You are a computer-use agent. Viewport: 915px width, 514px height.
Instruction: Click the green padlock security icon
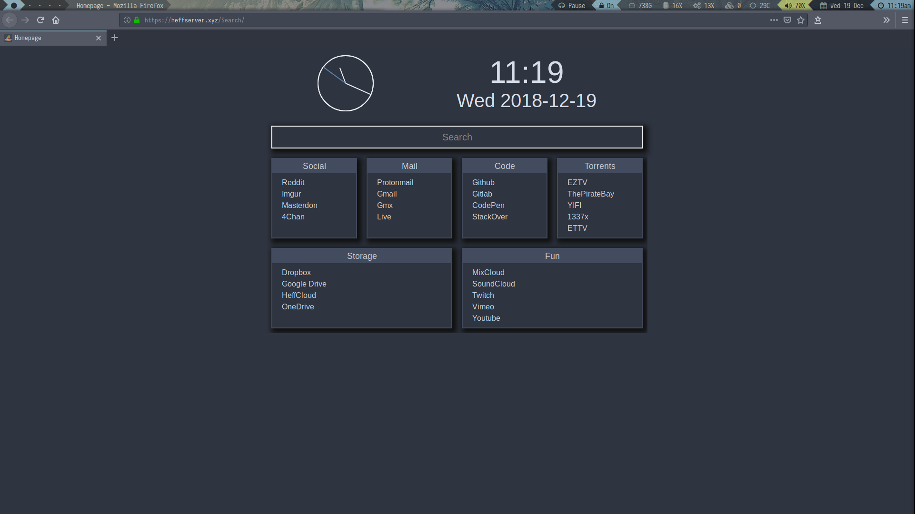point(137,20)
